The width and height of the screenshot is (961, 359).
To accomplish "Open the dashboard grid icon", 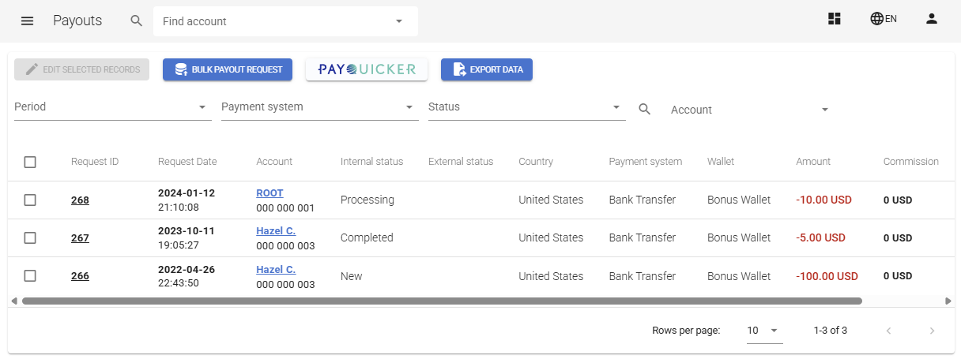I will (x=835, y=19).
